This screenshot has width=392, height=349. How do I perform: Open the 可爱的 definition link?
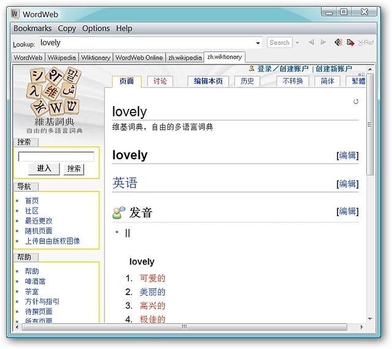tap(153, 278)
